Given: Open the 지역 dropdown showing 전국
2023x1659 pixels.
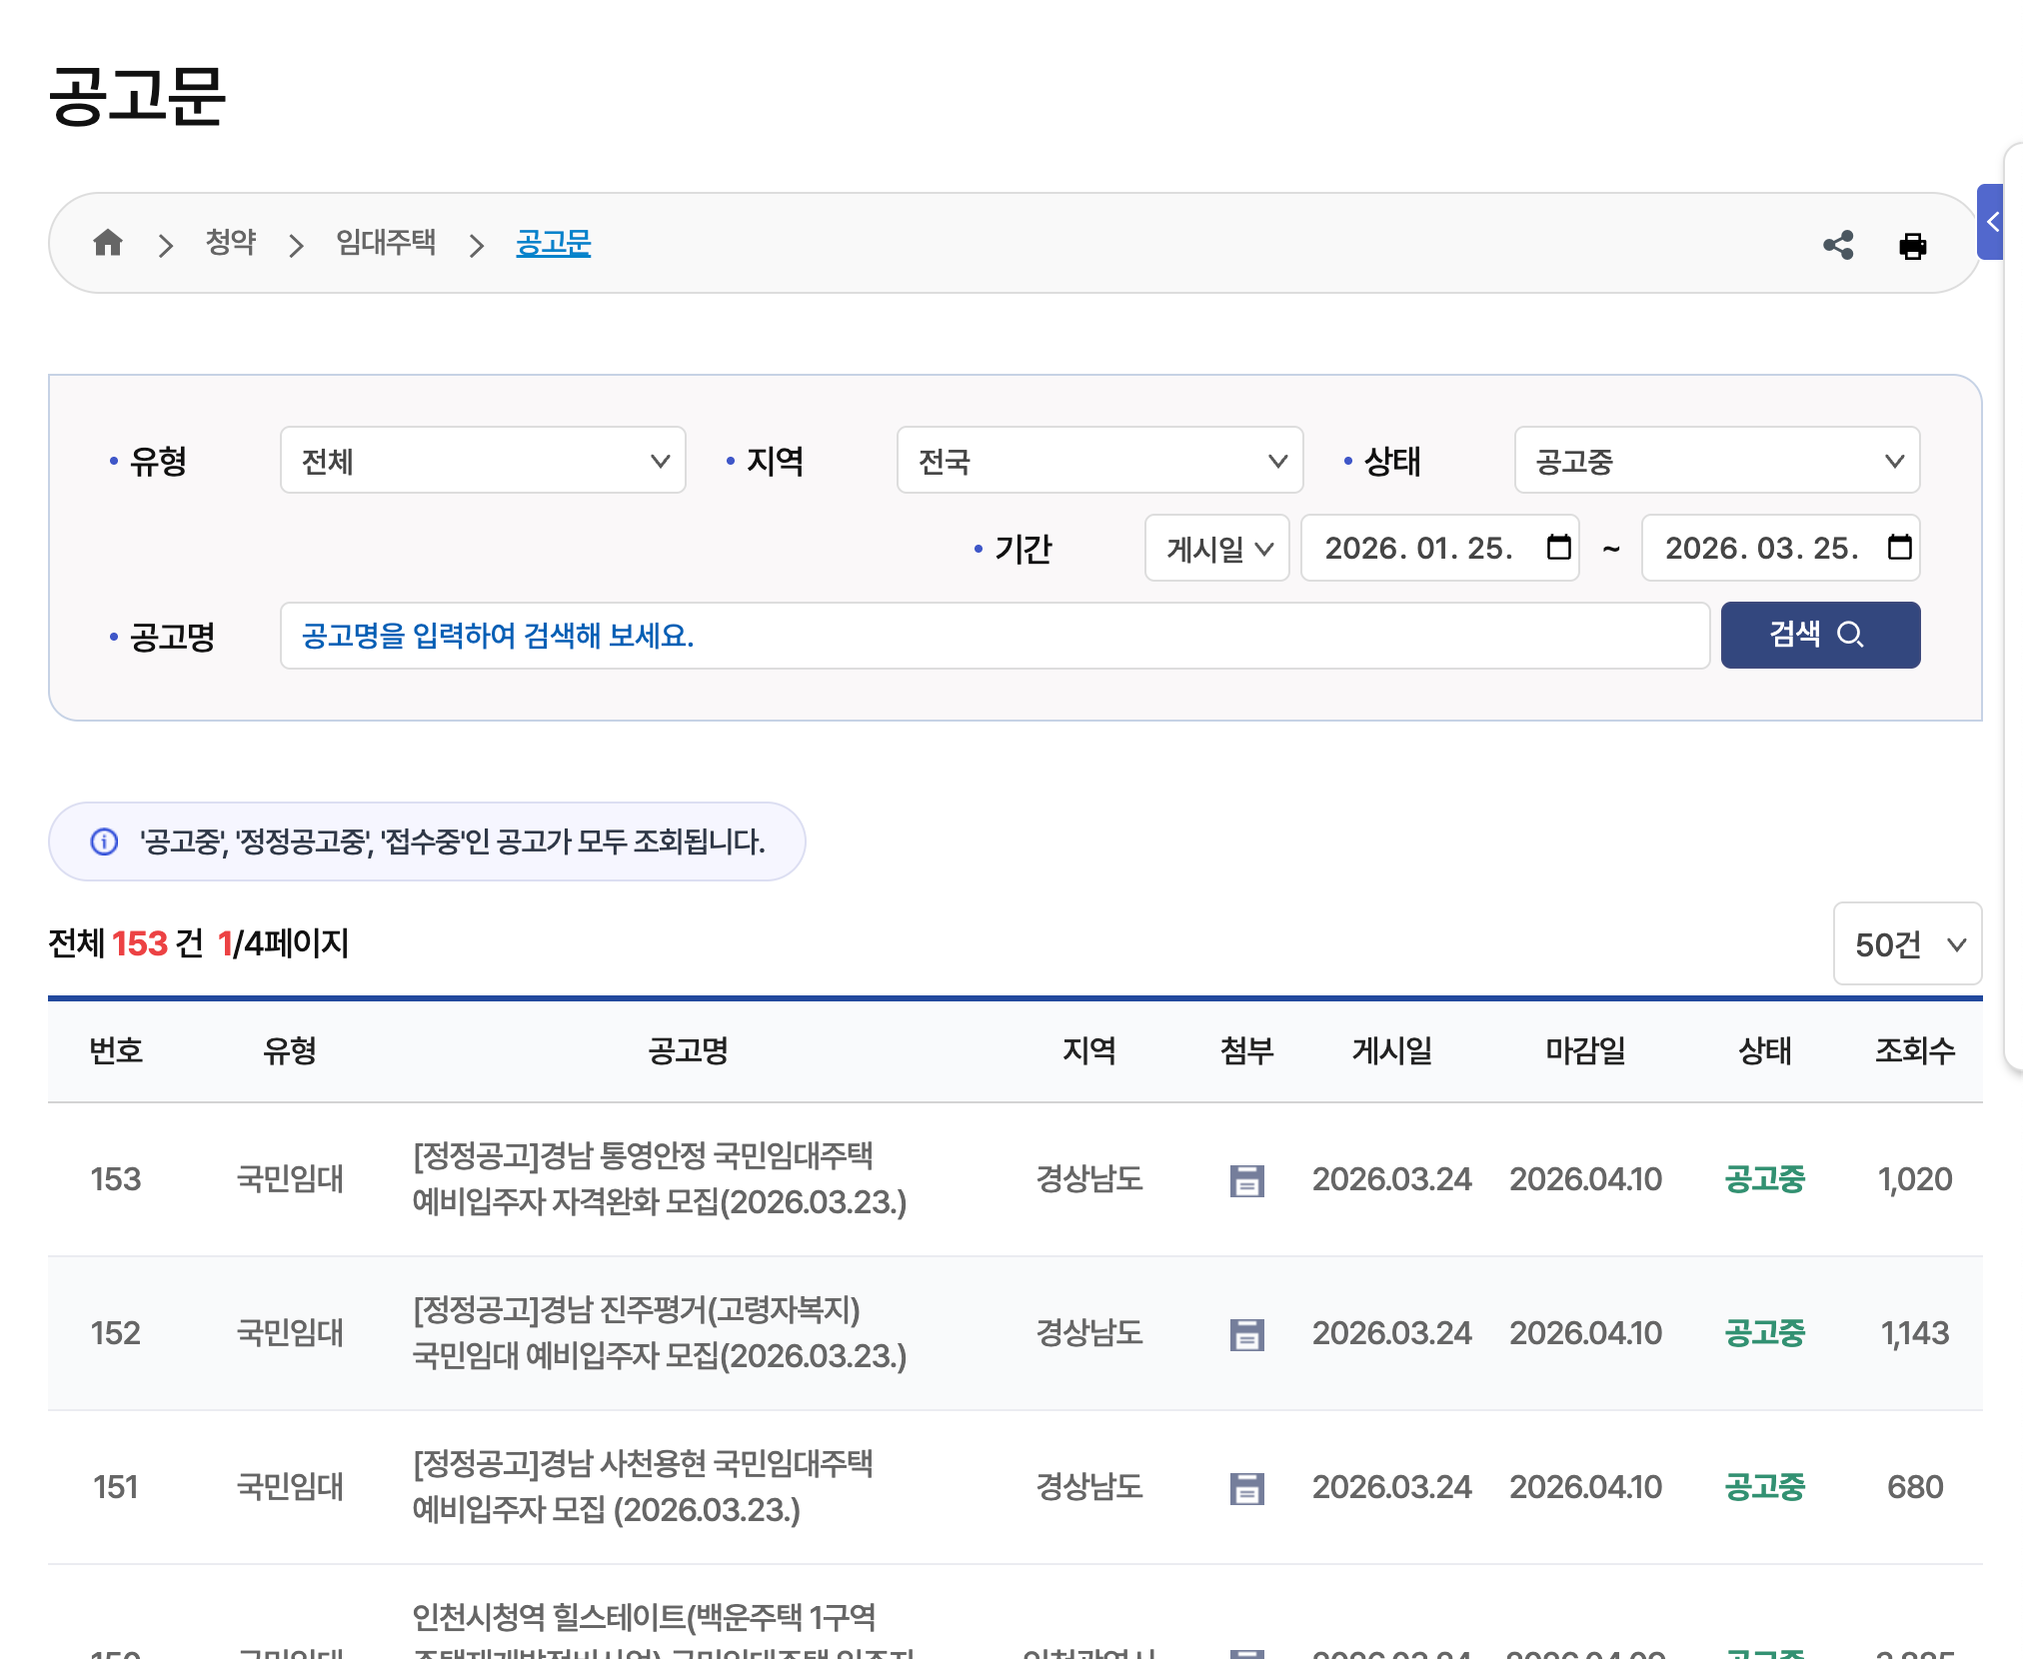Looking at the screenshot, I should [1099, 461].
